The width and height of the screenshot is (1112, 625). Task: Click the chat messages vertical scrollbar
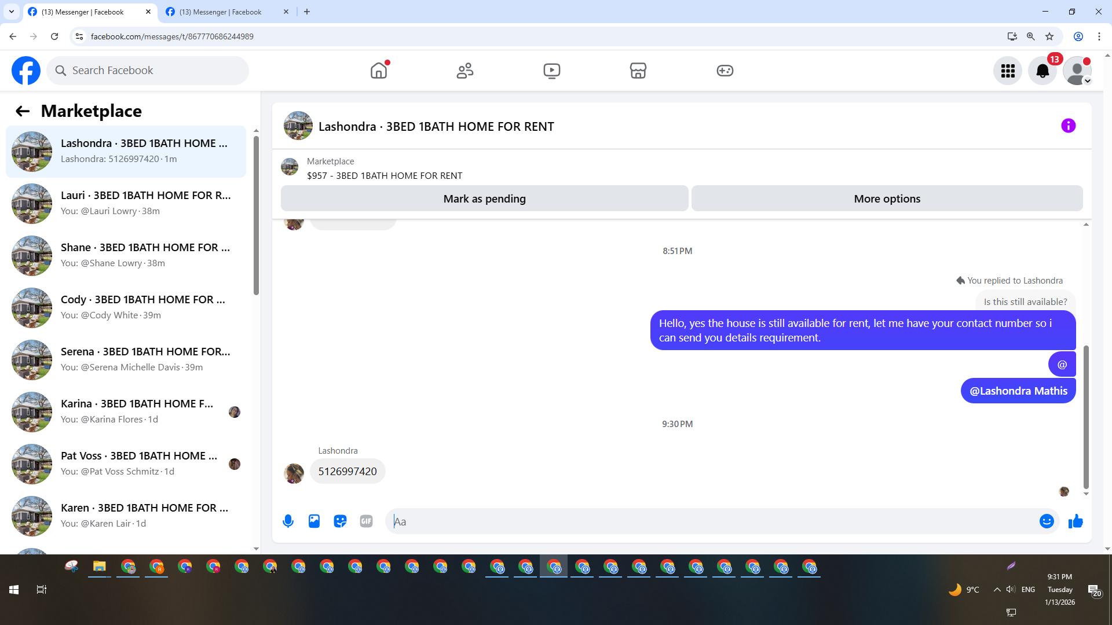click(x=1086, y=417)
